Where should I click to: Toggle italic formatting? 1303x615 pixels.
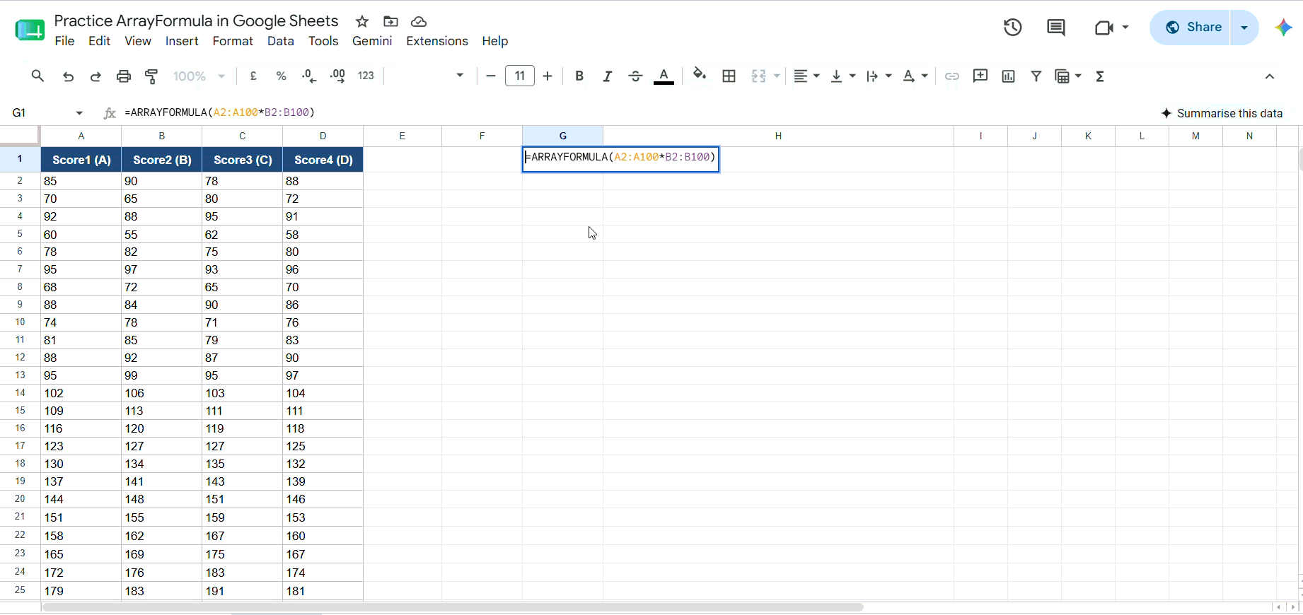click(x=607, y=76)
